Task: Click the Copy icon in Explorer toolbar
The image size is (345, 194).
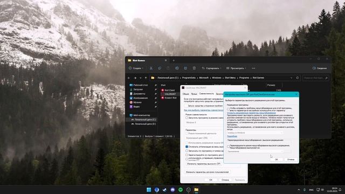Action: 160,68
